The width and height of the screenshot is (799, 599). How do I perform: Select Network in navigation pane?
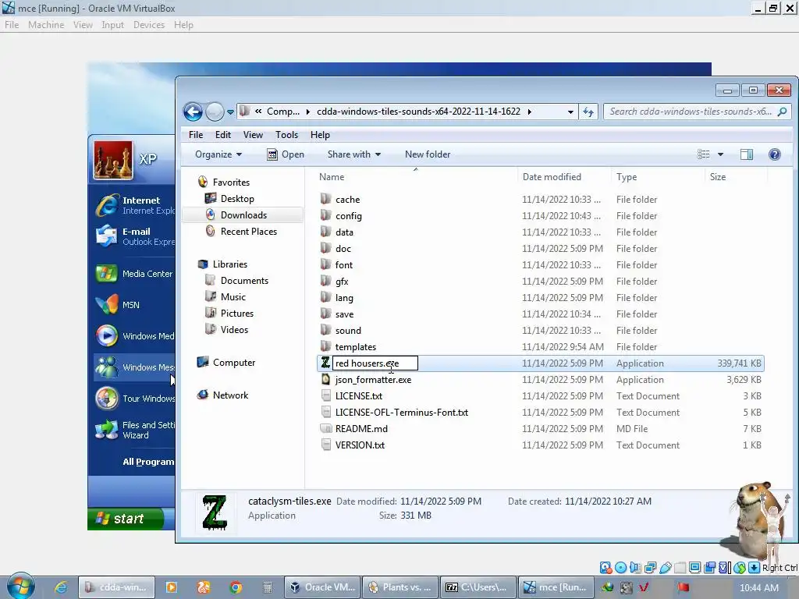point(230,395)
